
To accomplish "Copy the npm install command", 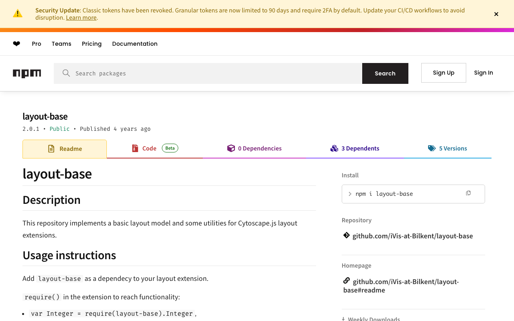I will [468, 193].
